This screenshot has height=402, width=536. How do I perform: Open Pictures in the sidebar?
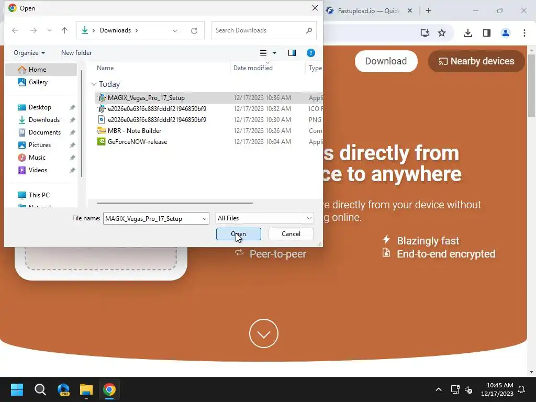pos(40,145)
